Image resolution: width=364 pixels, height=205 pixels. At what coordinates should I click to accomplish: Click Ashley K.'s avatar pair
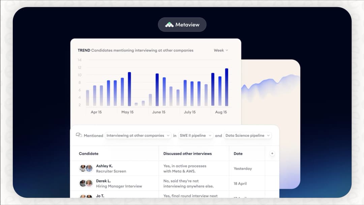pyautogui.click(x=86, y=168)
